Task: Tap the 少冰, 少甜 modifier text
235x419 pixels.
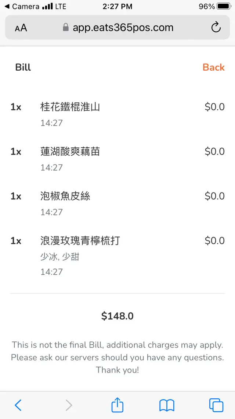Action: tap(60, 257)
